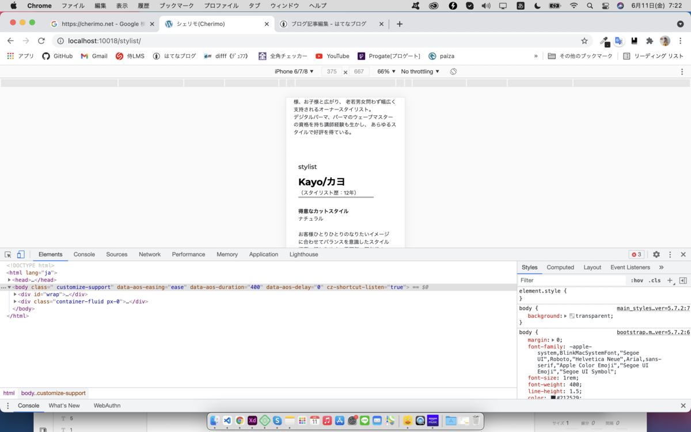Close the bottom console drawer

coord(683,406)
